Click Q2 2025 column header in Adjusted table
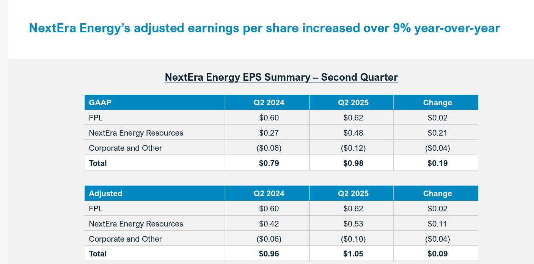The width and height of the screenshot is (534, 264). 353,194
